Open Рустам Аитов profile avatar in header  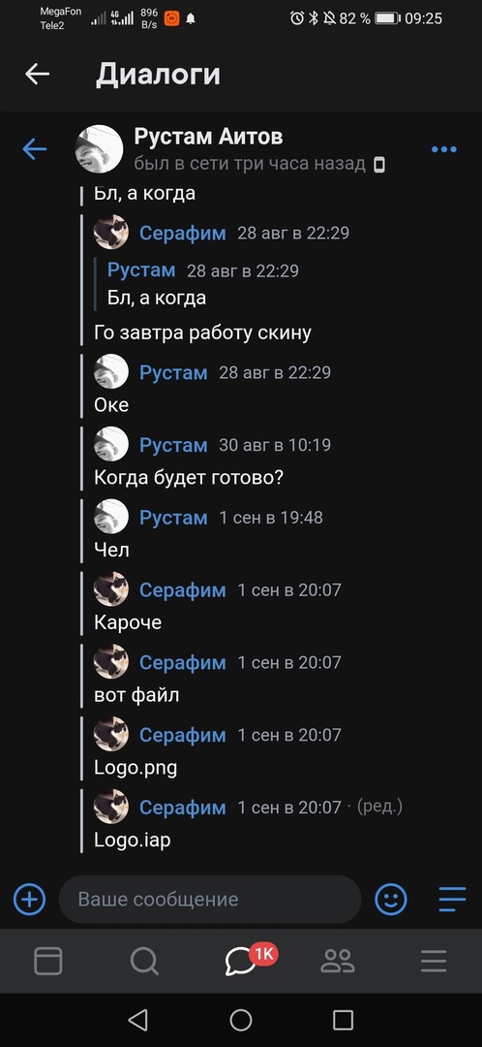[100, 149]
